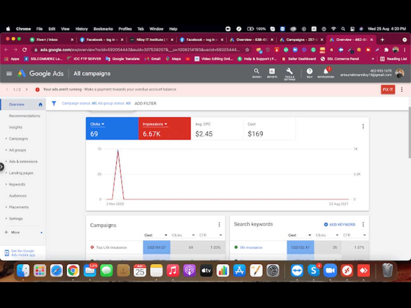The height and width of the screenshot is (308, 411).
Task: Click the filter funnel icon
Action: (54, 103)
